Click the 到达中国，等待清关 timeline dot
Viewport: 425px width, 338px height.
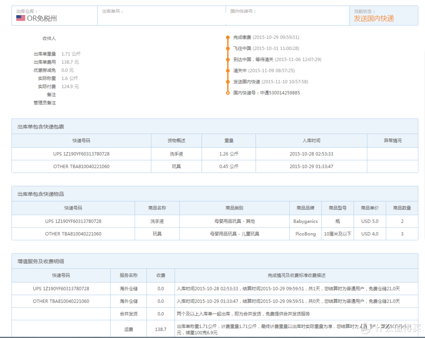(x=228, y=59)
